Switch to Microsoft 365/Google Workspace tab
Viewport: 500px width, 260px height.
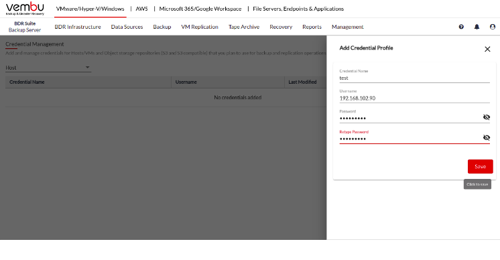coord(200,9)
